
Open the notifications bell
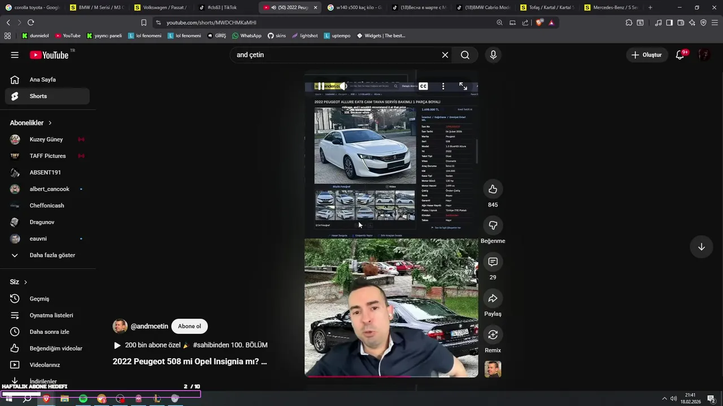click(x=680, y=55)
